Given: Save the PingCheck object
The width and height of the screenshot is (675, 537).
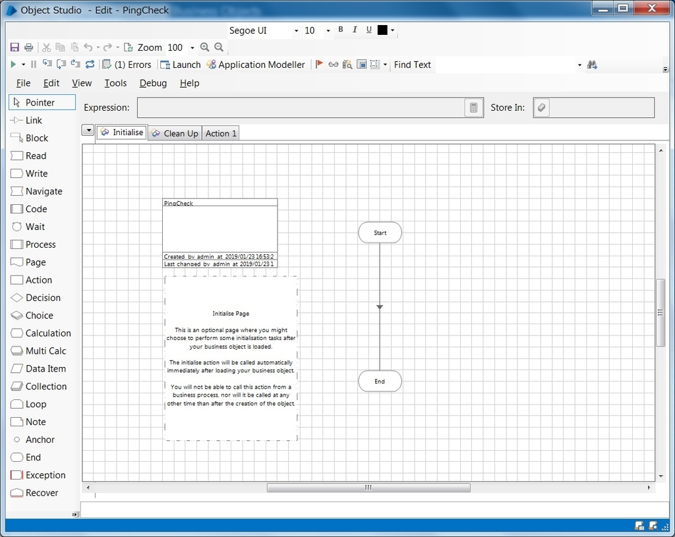Looking at the screenshot, I should pos(15,47).
